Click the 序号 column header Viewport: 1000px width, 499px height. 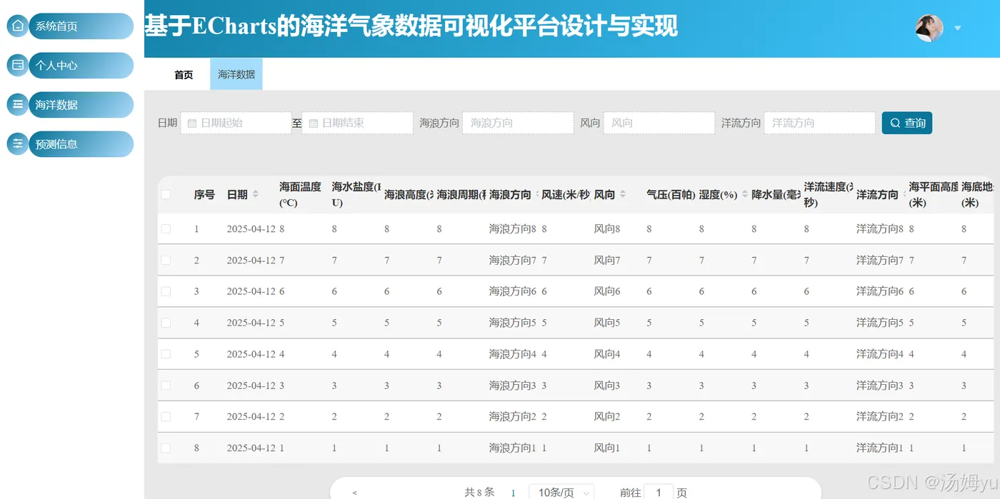click(204, 194)
